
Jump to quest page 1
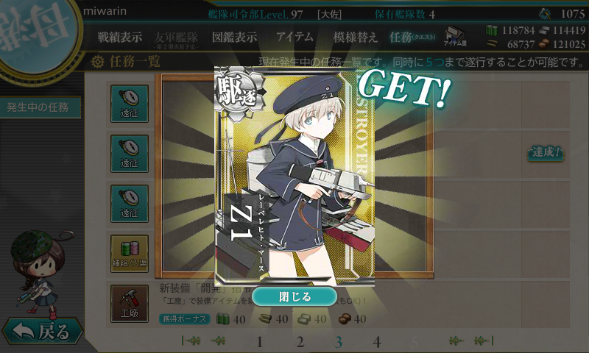[259, 342]
